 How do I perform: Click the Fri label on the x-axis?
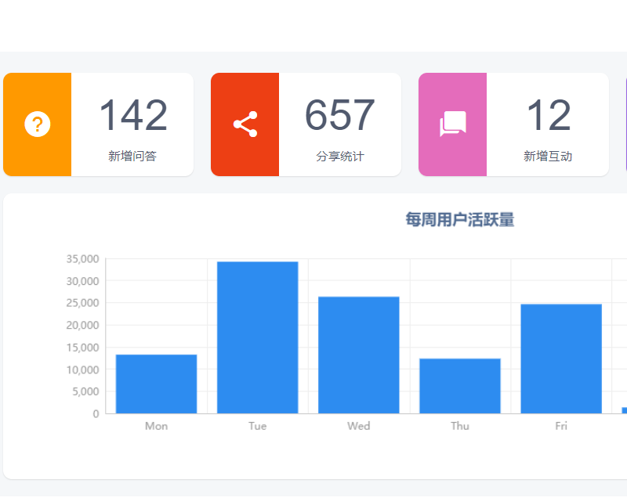pyautogui.click(x=560, y=426)
